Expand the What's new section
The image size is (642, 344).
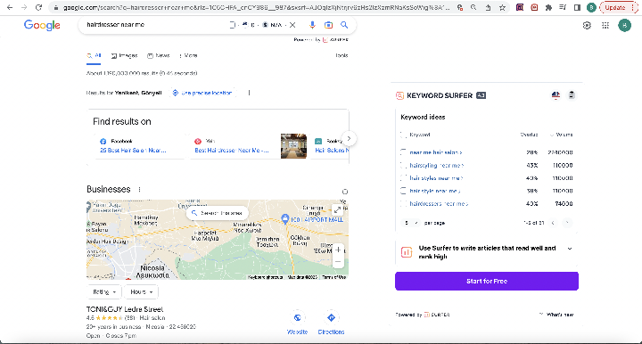(556, 315)
